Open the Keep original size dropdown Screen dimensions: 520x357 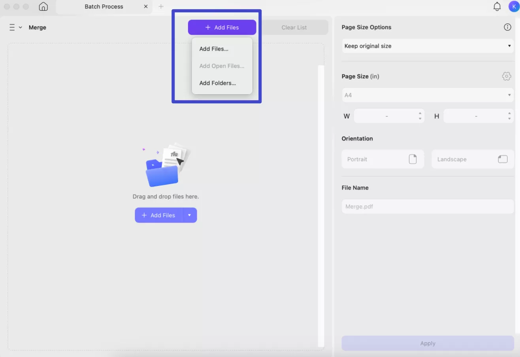[509, 46]
